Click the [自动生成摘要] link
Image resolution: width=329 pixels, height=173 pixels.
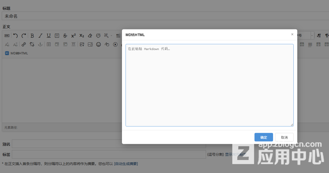pos(126,164)
